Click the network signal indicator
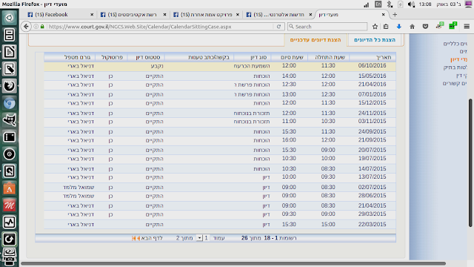This screenshot has width=474, height=267. point(366,4)
